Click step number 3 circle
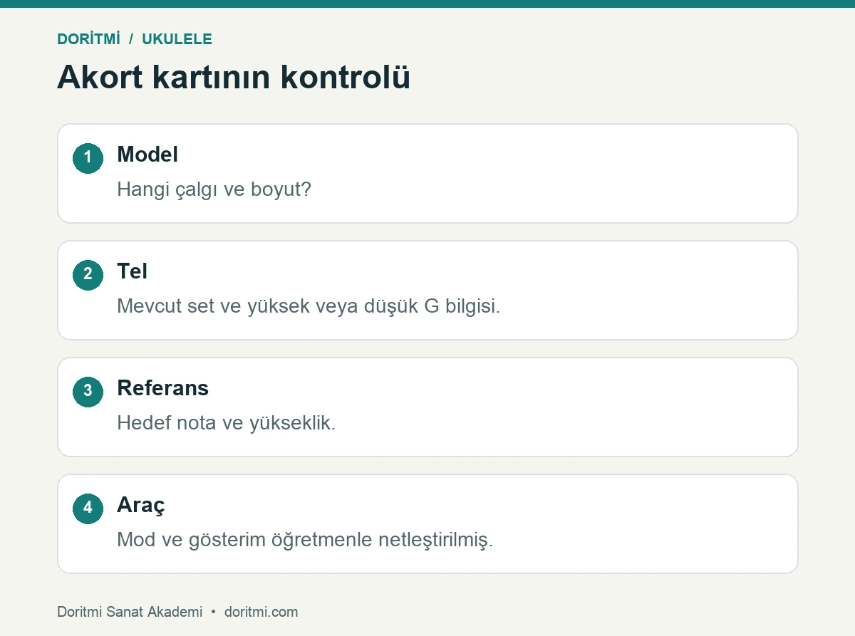Image resolution: width=855 pixels, height=636 pixels. tap(88, 392)
